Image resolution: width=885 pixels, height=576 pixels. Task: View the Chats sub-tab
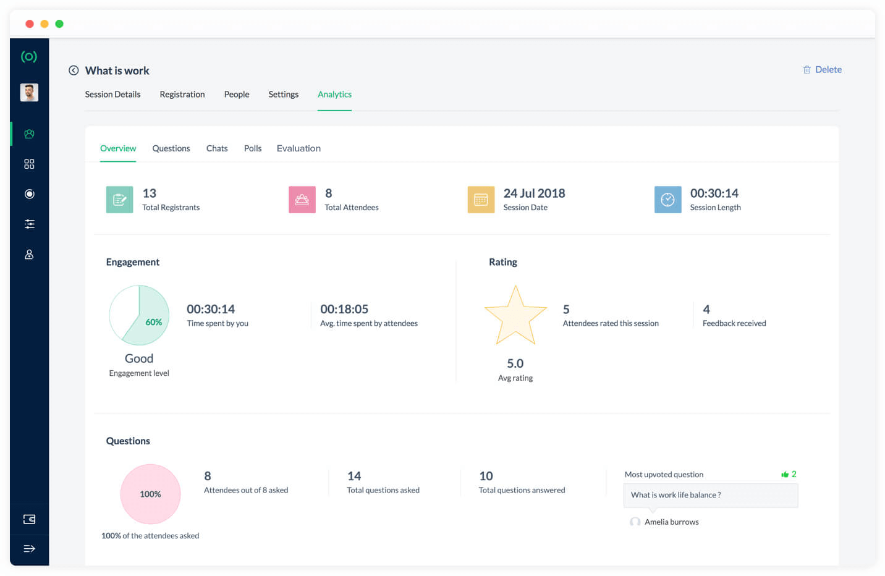[x=217, y=148]
